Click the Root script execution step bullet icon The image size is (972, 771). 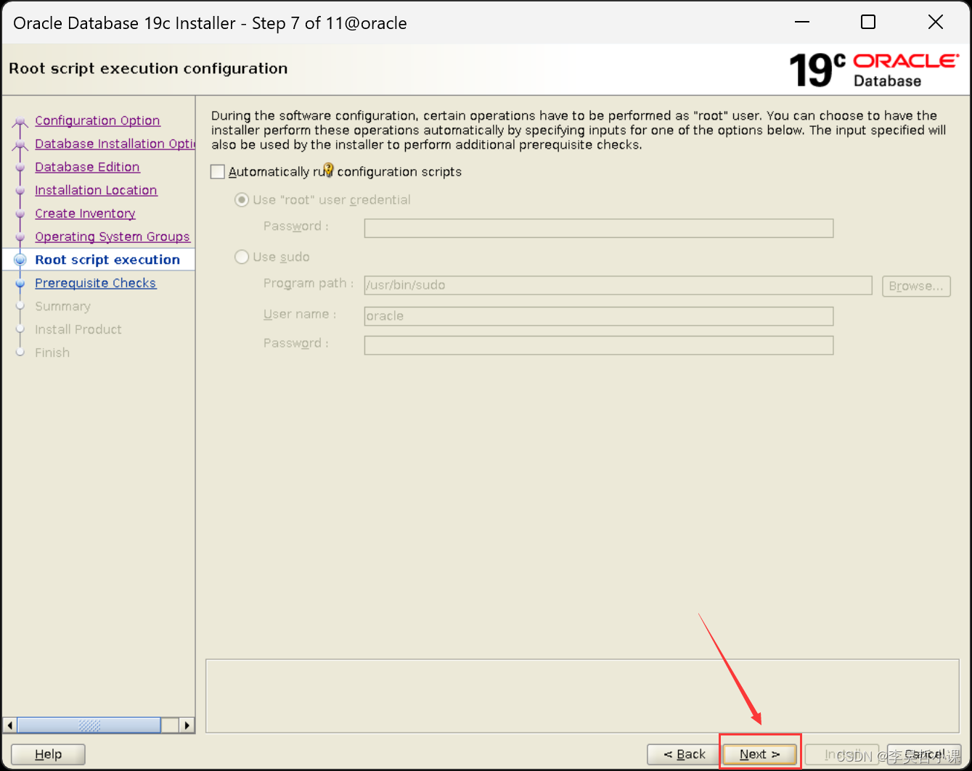click(20, 260)
